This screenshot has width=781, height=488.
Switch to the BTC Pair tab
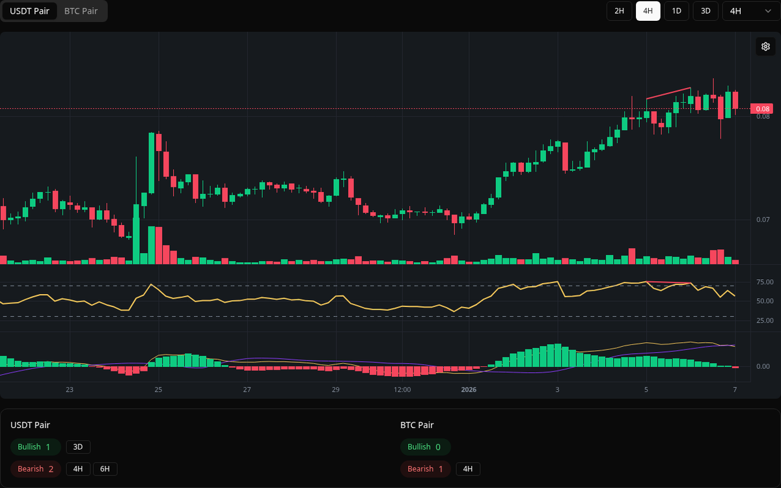pyautogui.click(x=80, y=11)
